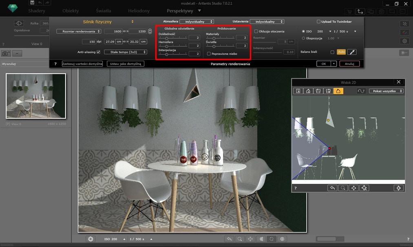Confirm rendering parameters with OK

[x=324, y=64]
